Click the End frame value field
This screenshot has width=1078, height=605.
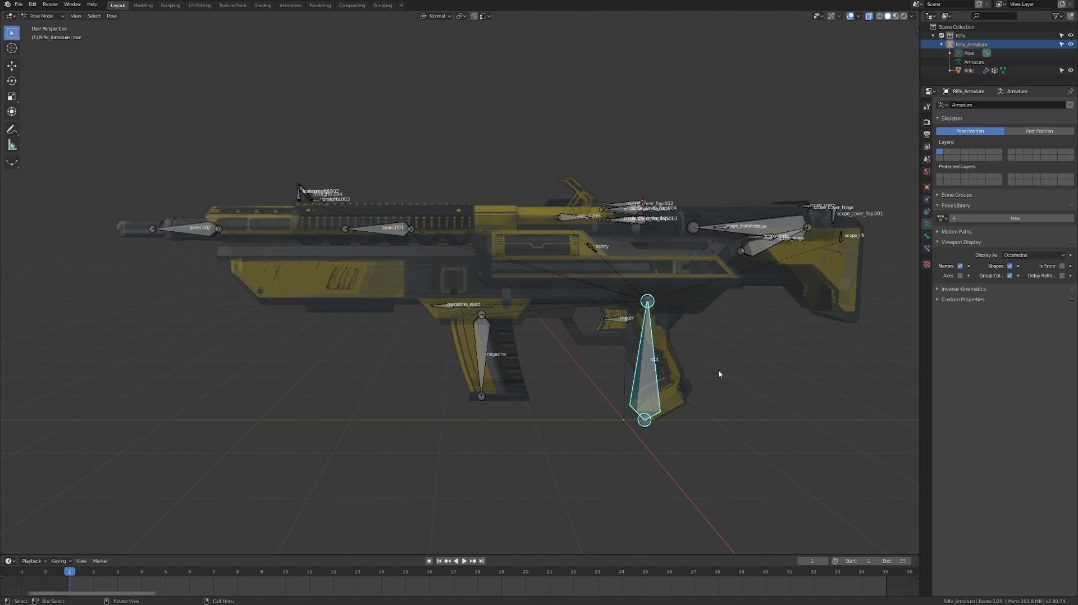(x=894, y=561)
